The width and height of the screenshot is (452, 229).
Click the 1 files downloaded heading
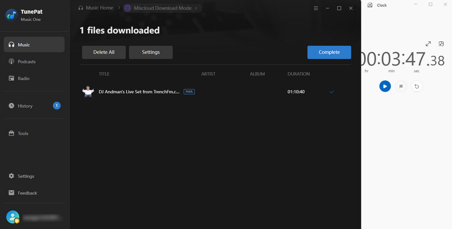119,30
